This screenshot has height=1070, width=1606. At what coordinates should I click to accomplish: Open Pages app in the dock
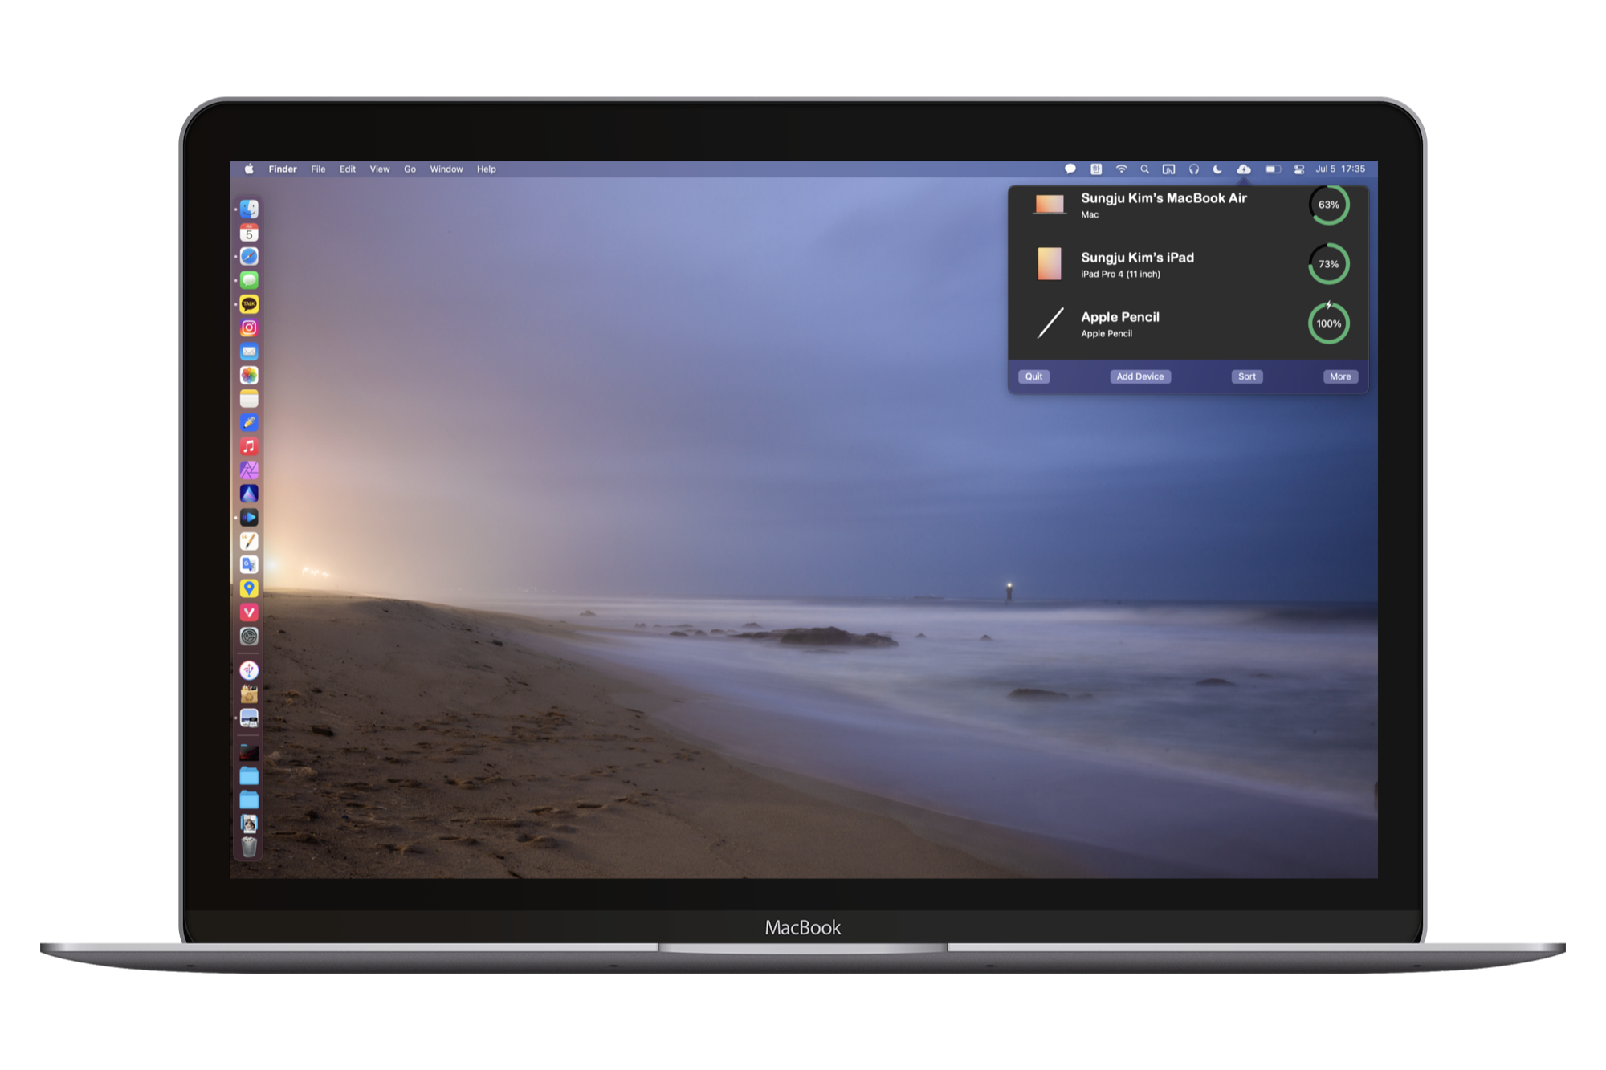point(249,541)
